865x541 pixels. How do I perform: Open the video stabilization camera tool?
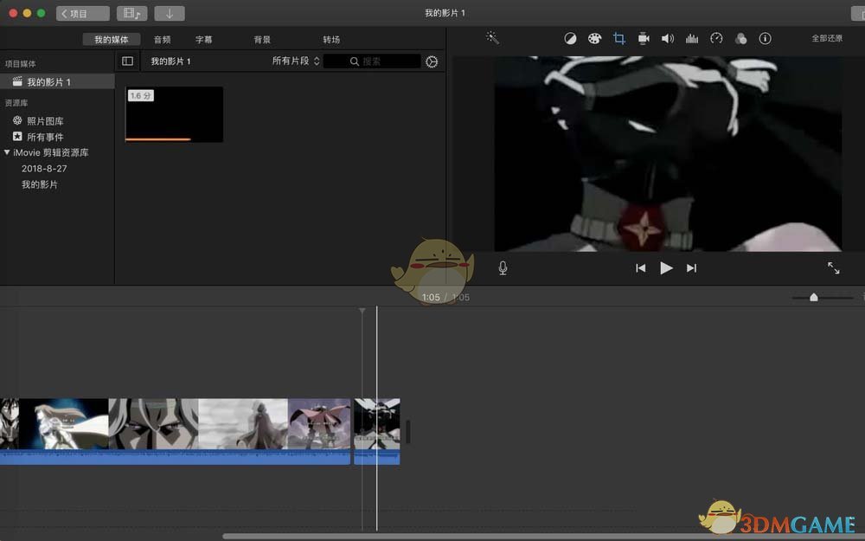coord(644,38)
